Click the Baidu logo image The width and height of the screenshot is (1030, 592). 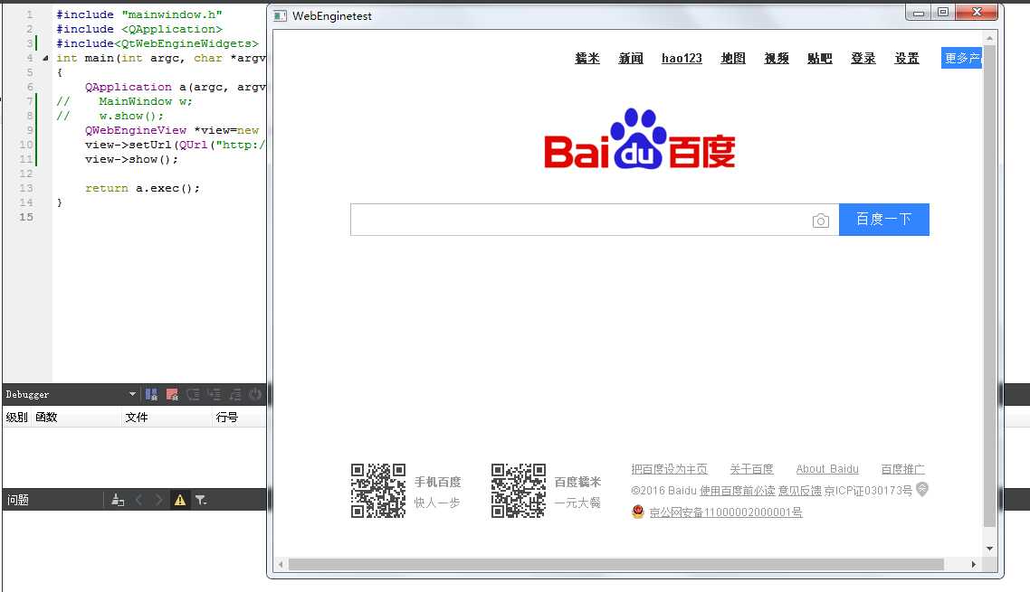click(x=640, y=138)
